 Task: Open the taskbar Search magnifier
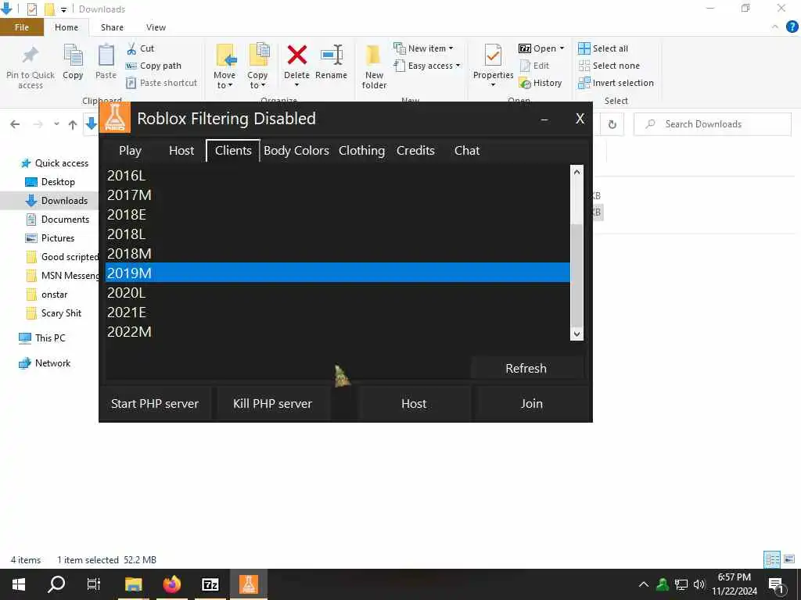click(x=56, y=584)
